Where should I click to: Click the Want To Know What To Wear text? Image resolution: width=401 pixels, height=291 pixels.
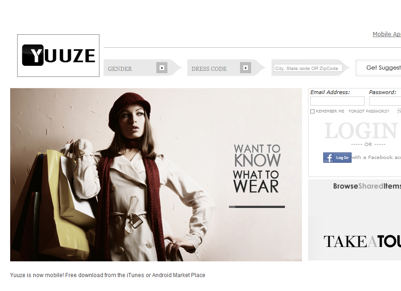257,168
